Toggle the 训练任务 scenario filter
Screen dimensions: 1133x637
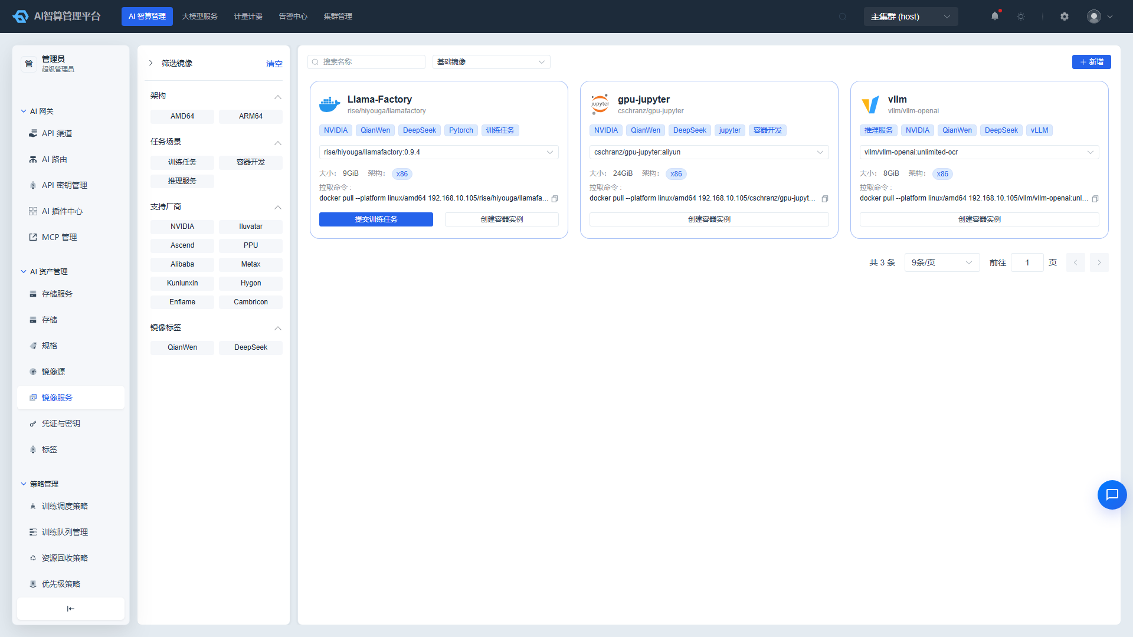coord(182,162)
